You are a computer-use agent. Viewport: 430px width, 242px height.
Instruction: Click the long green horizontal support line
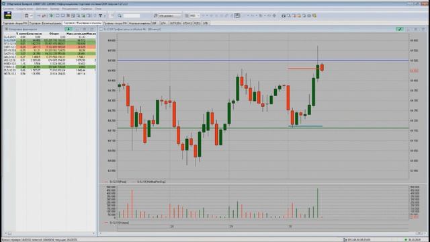pos(263,128)
